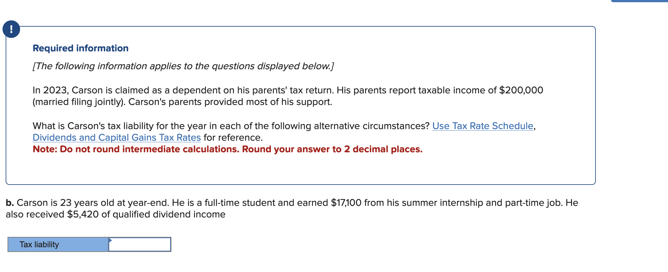Viewport: 668px width, 272px height.
Task: Click the $200,000 taxable income figure
Action: [x=521, y=90]
